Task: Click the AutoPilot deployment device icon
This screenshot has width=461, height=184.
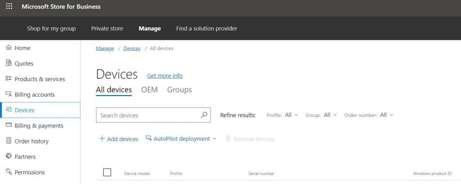Action: pos(149,138)
